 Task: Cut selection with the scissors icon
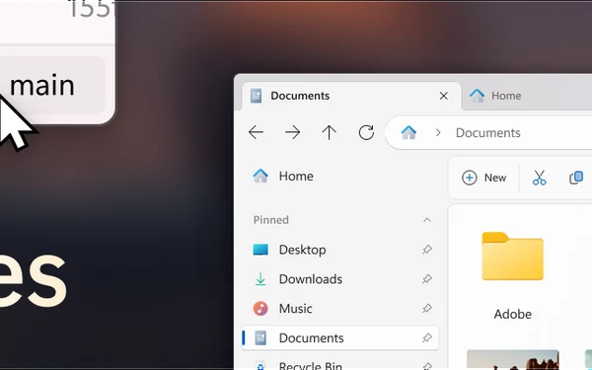[x=539, y=178]
